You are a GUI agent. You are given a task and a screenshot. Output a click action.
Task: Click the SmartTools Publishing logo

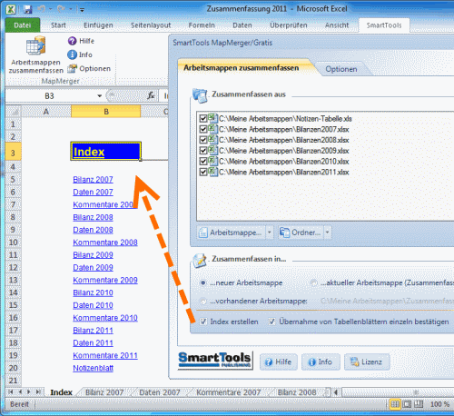coord(215,361)
